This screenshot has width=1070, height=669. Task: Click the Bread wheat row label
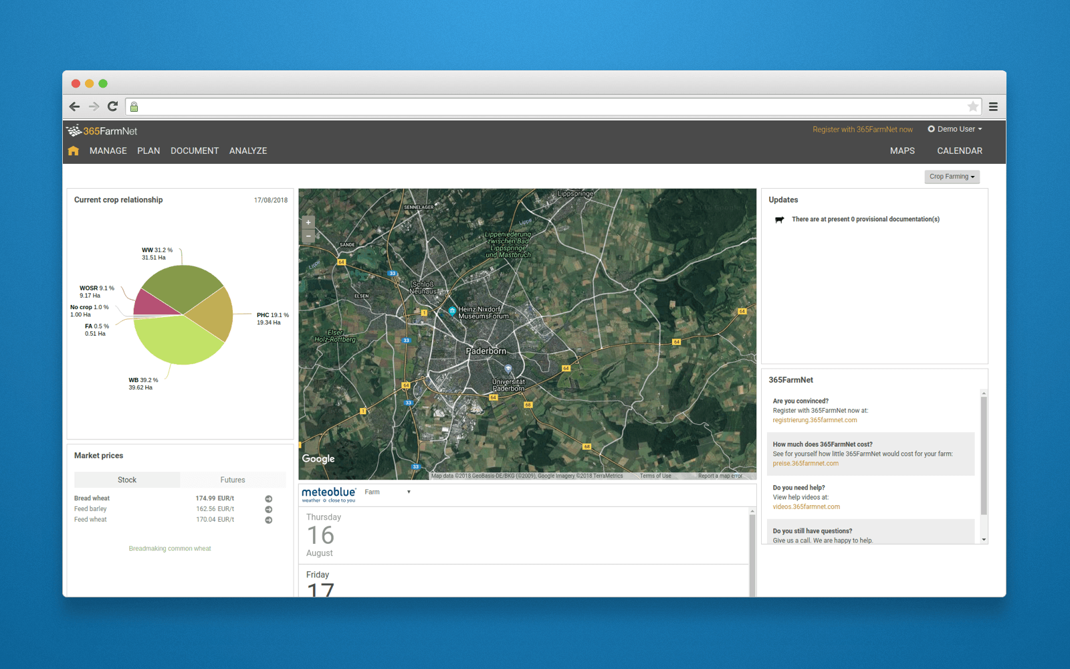tap(92, 498)
